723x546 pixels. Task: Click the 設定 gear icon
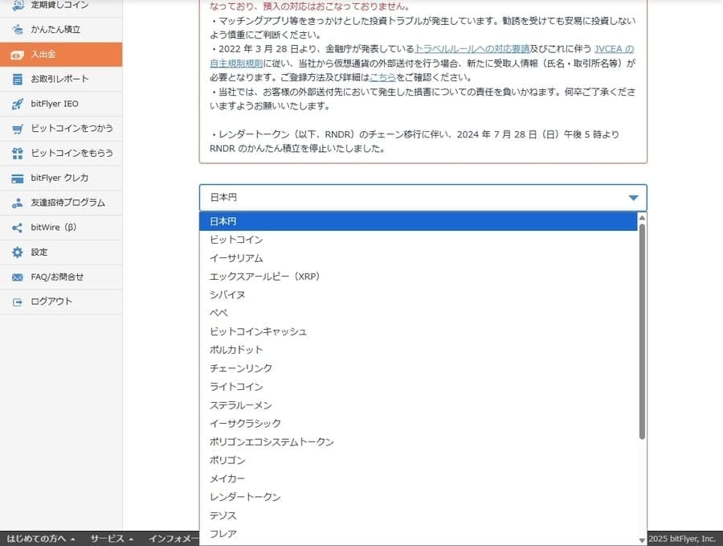[x=18, y=252]
